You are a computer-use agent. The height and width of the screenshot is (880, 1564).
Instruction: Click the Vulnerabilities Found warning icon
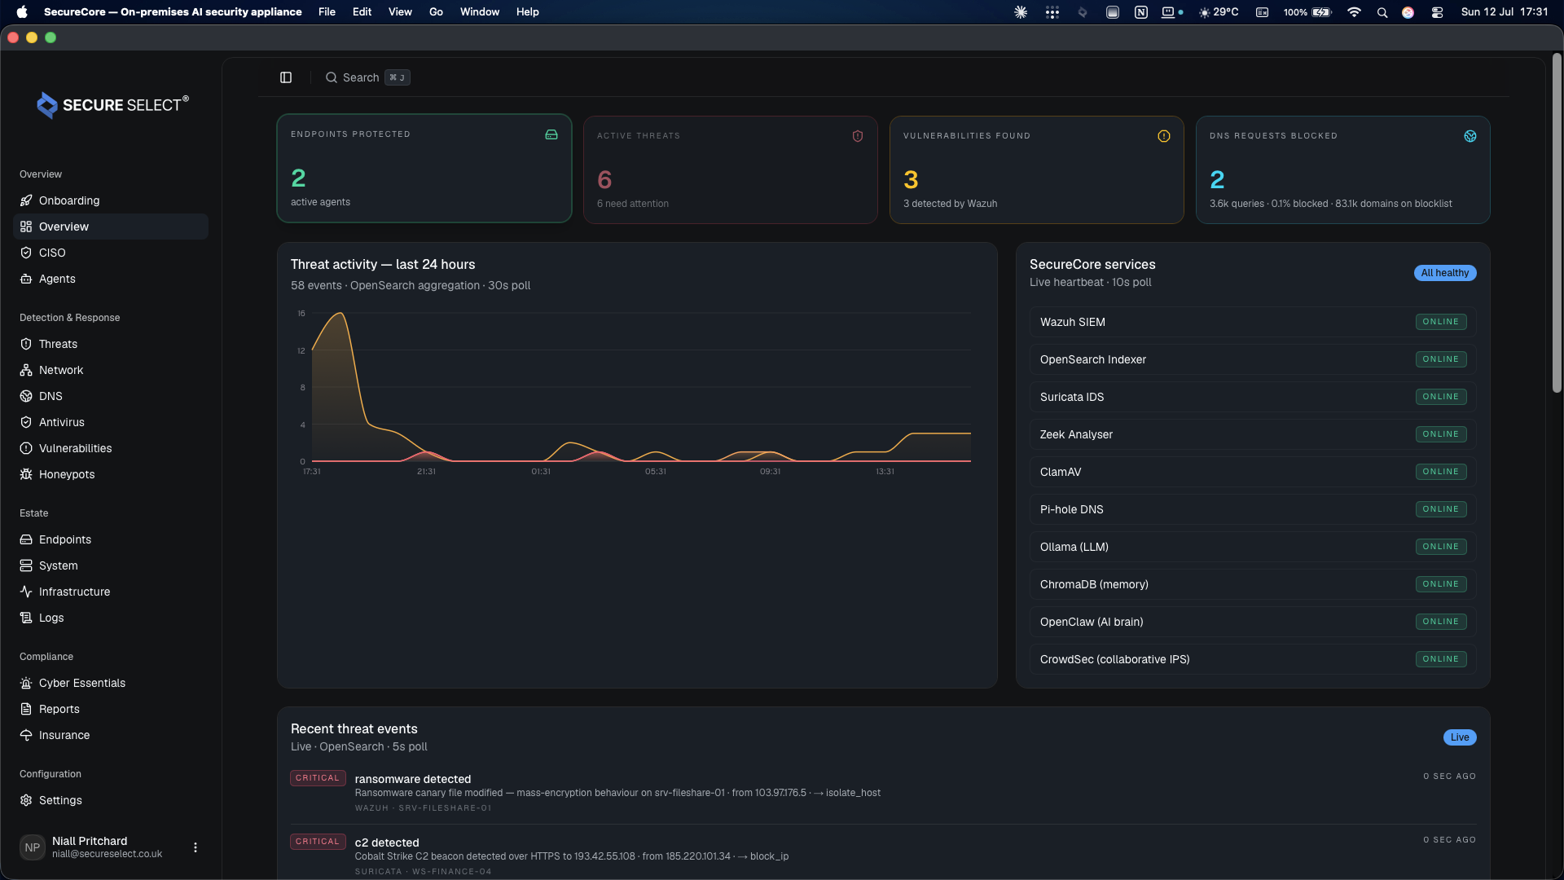[1164, 136]
